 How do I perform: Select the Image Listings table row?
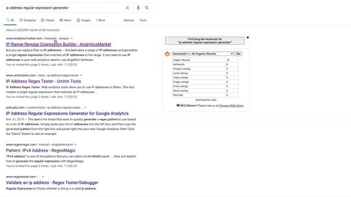205,82
